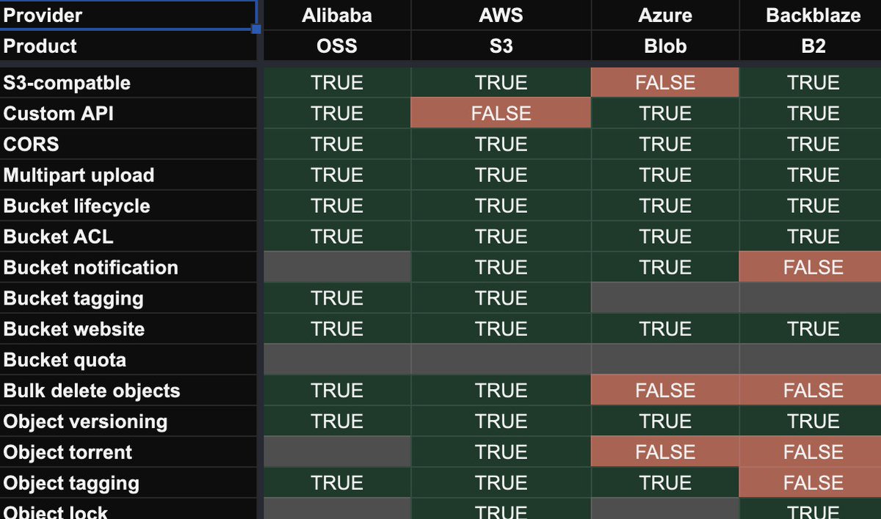
Task: Click the Bucket tagging row label
Action: (x=128, y=298)
